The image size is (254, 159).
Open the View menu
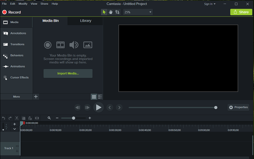(34, 4)
